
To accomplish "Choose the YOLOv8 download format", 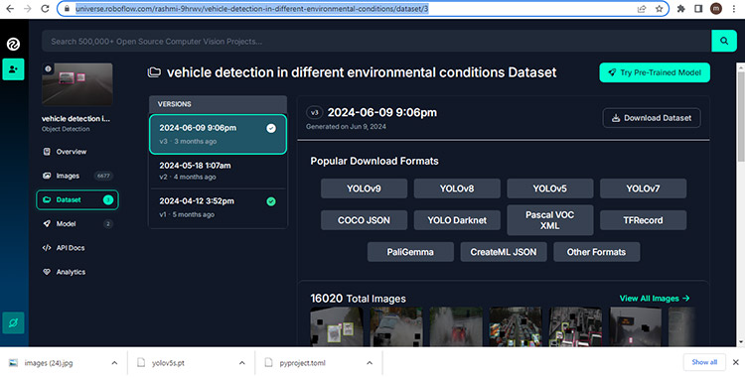I will (457, 188).
